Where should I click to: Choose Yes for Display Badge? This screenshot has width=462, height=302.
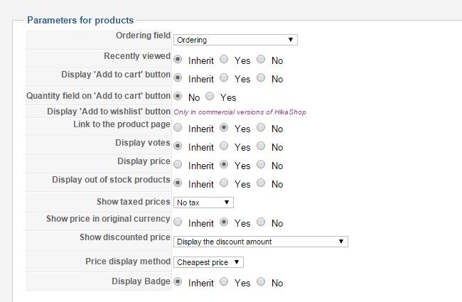tap(224, 282)
